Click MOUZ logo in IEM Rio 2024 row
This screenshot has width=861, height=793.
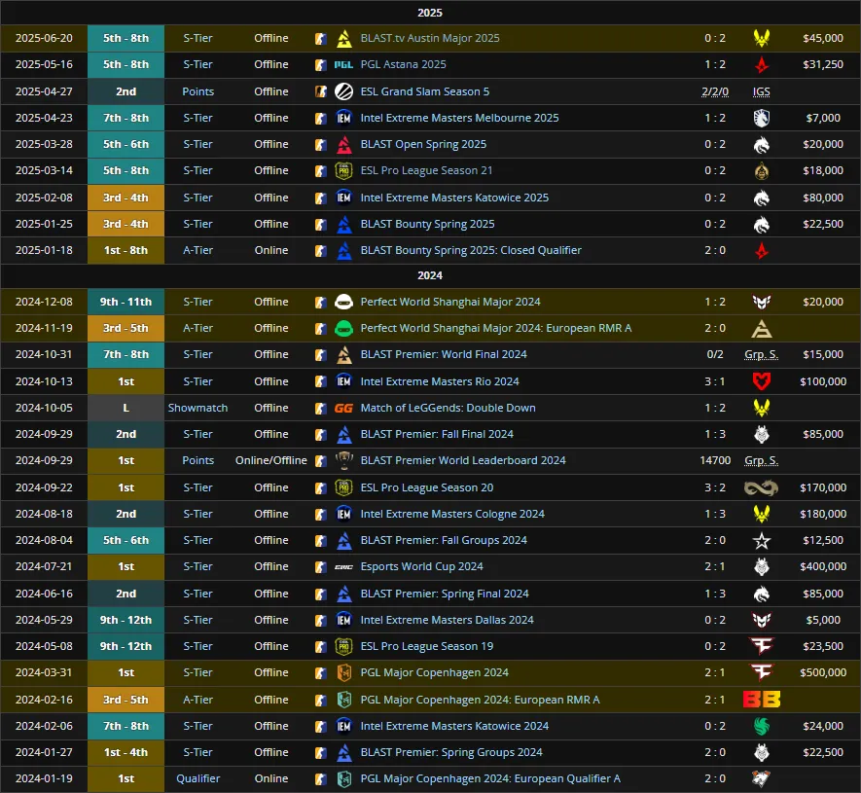click(x=761, y=381)
